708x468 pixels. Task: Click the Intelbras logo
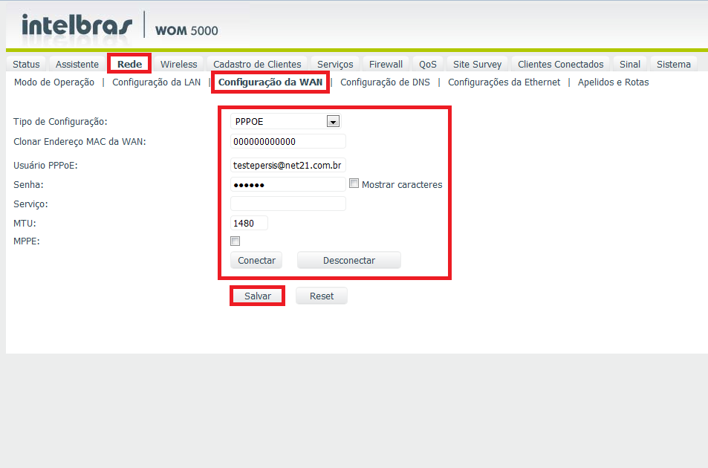77,25
